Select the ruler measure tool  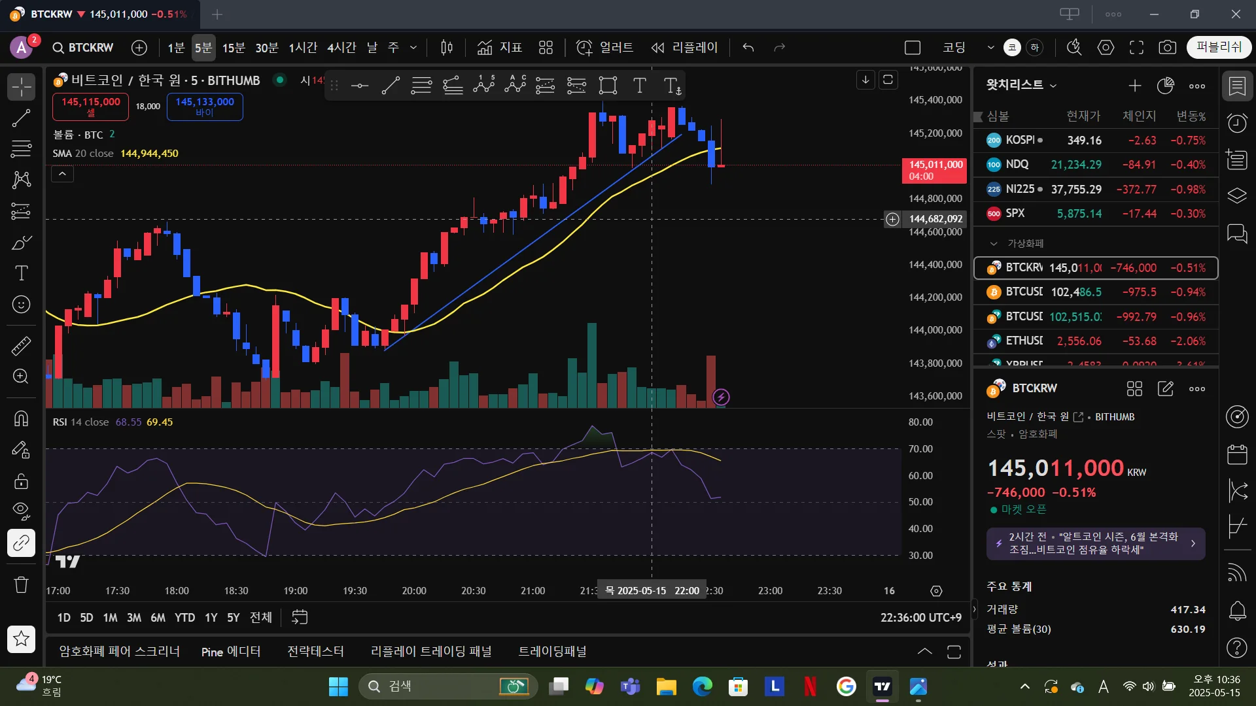[x=21, y=346]
